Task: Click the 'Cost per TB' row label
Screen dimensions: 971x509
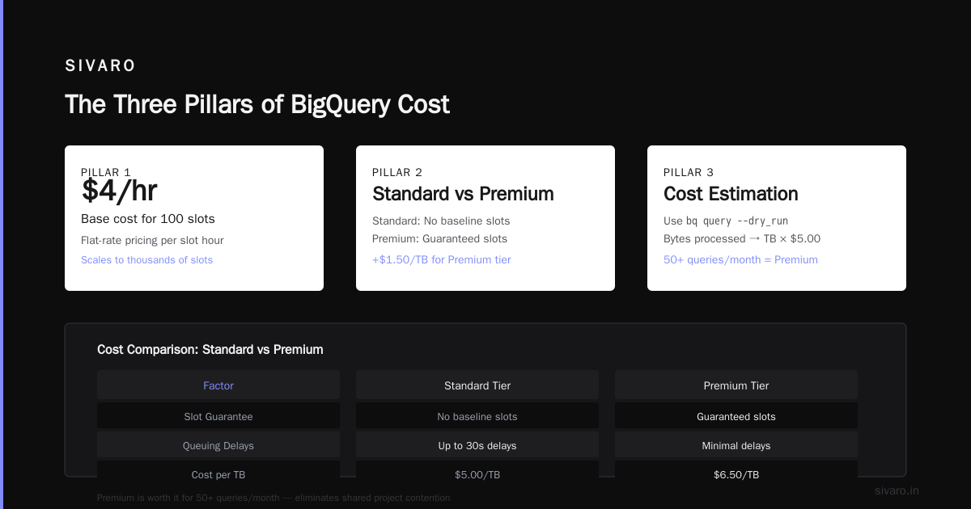Action: click(218, 474)
